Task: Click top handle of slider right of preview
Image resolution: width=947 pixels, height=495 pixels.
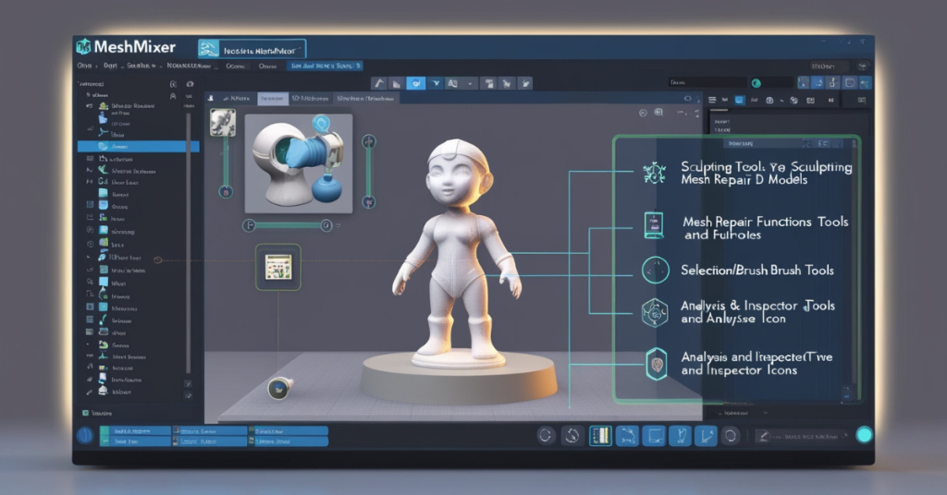Action: point(368,141)
